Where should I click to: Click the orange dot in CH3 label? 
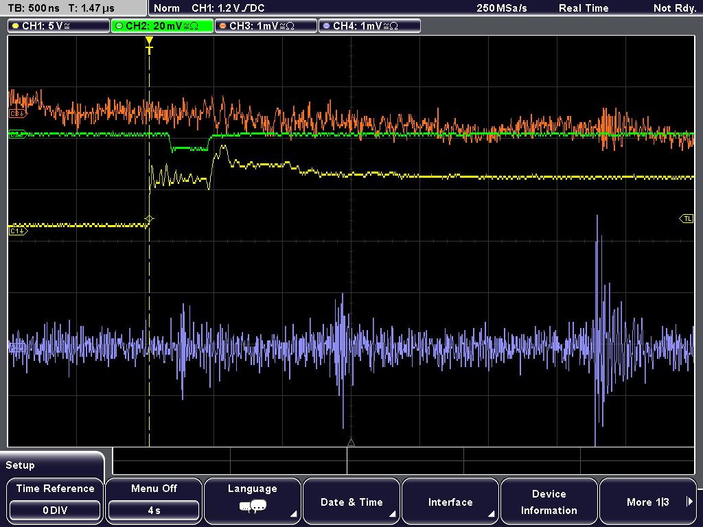click(222, 26)
